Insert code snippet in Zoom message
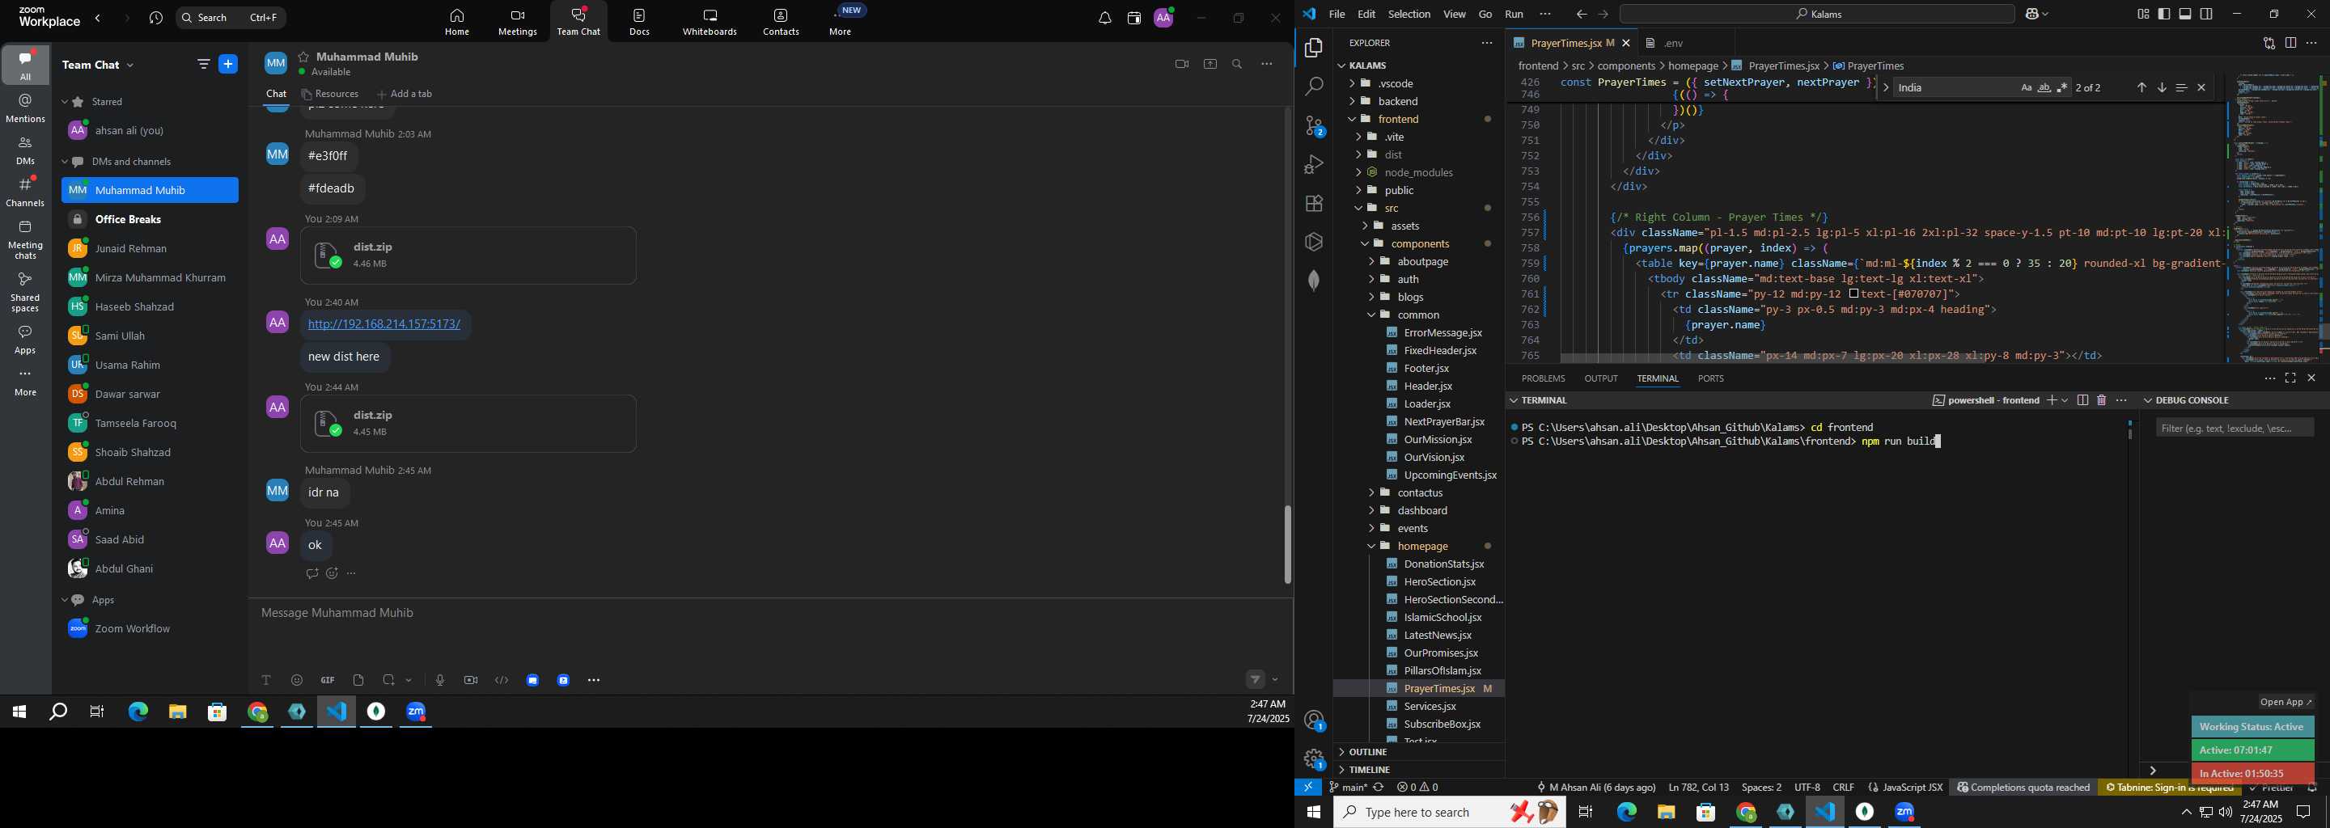This screenshot has width=2330, height=828. (502, 680)
